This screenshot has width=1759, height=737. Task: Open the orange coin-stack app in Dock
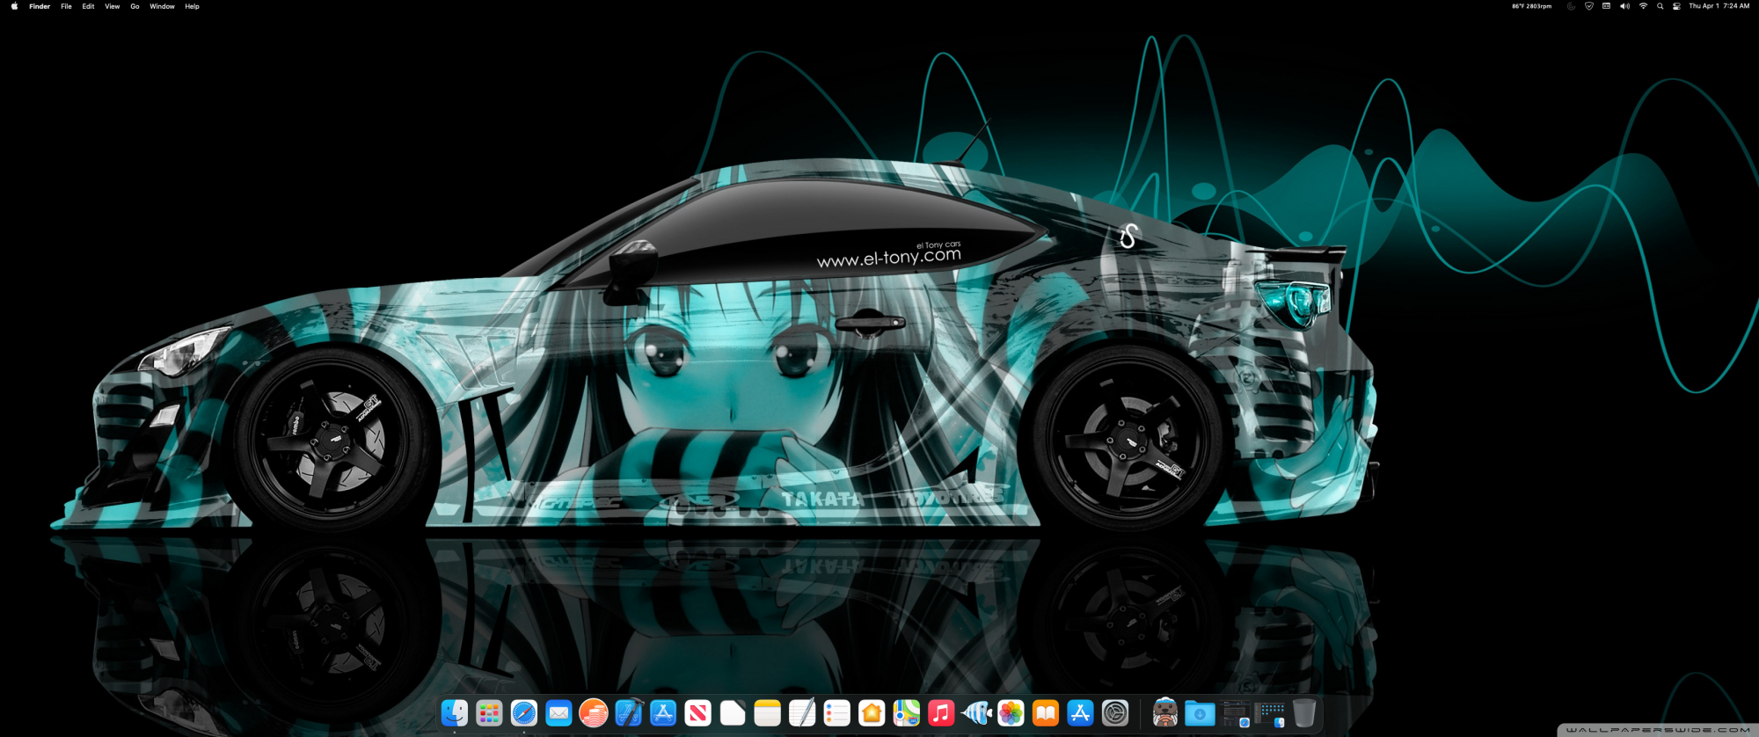click(594, 713)
